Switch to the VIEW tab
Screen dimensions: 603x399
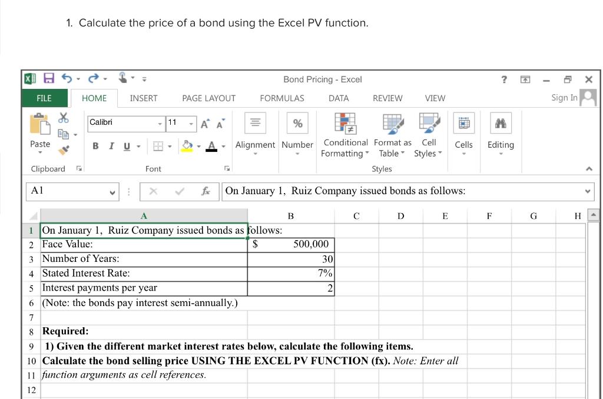[x=435, y=98]
